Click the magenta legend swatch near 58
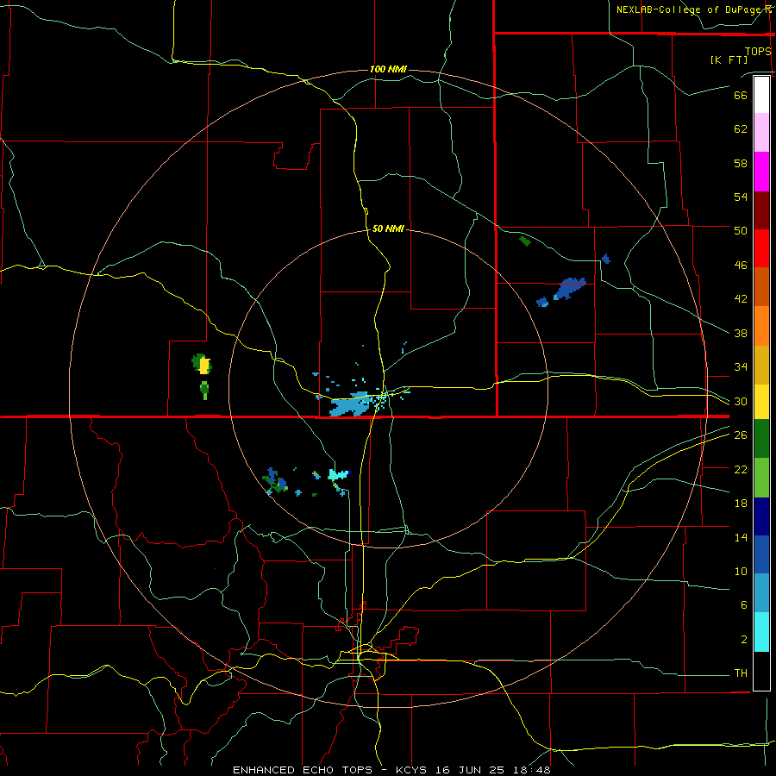 (761, 172)
